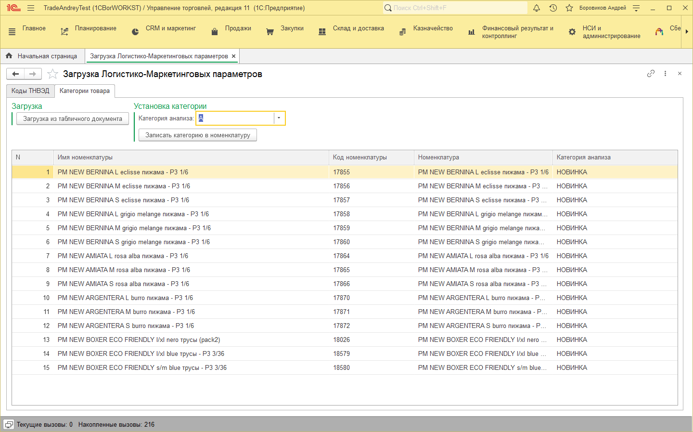
Task: Click the forward navigation arrow
Action: [x=33, y=74]
